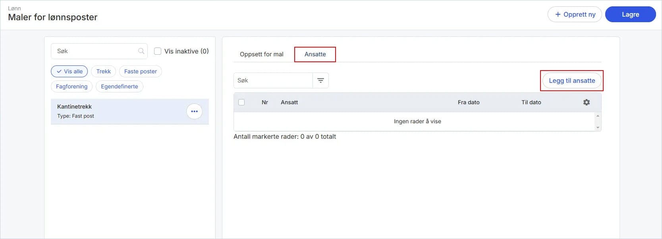Select the Vis alle filter chip

click(x=69, y=71)
